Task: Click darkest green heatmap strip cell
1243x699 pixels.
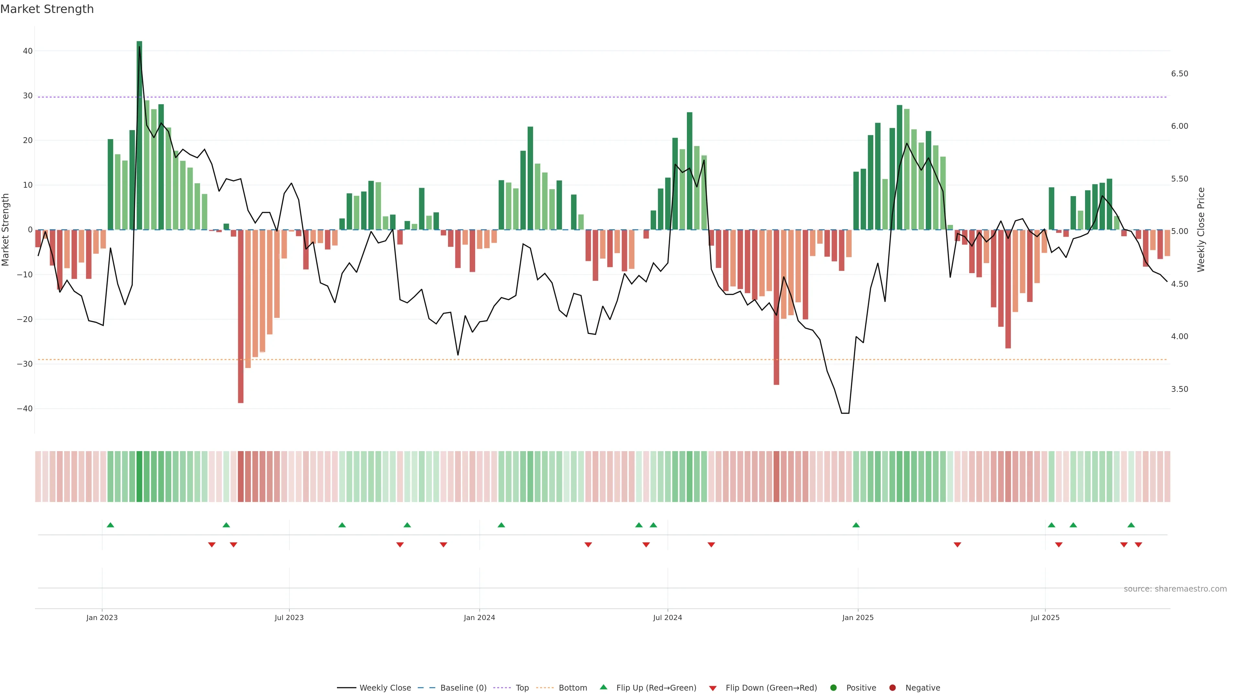Action: [140, 476]
